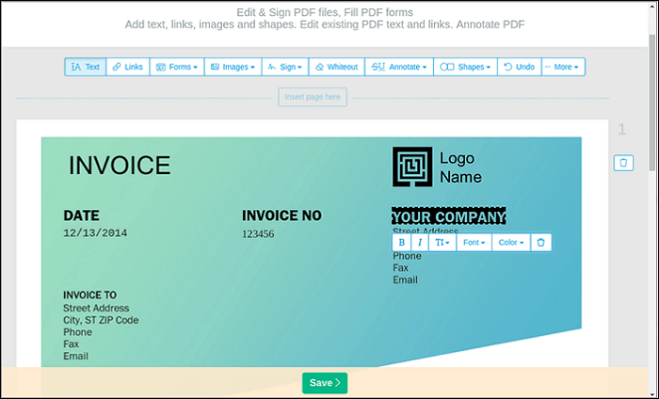
Task: Open the Shapes menu
Action: click(x=465, y=67)
